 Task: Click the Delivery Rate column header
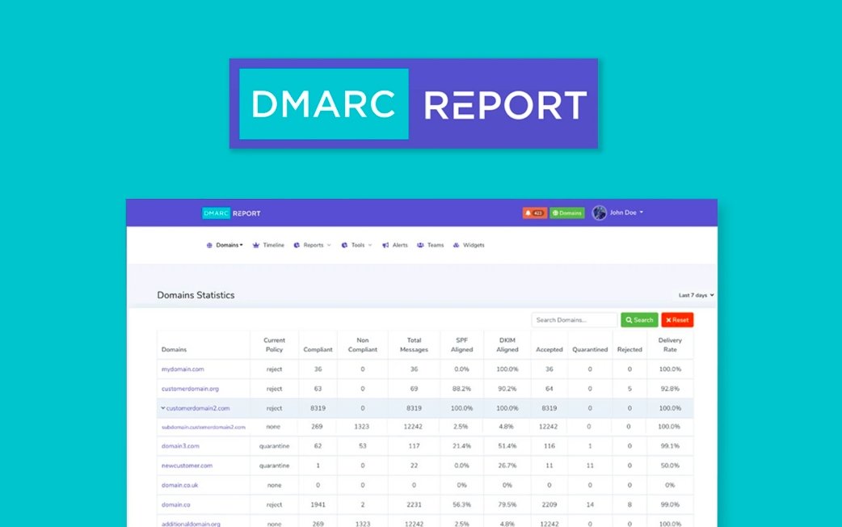[670, 345]
